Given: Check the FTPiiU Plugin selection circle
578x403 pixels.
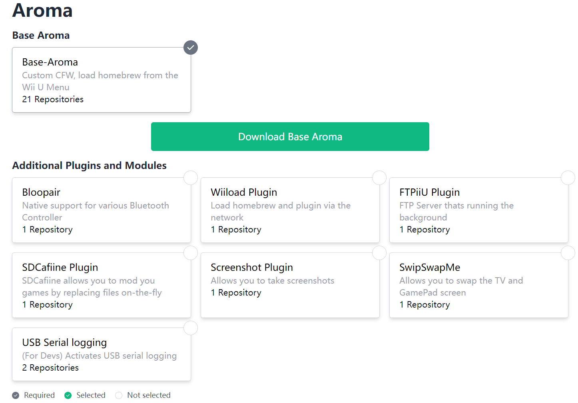Looking at the screenshot, I should coord(568,178).
